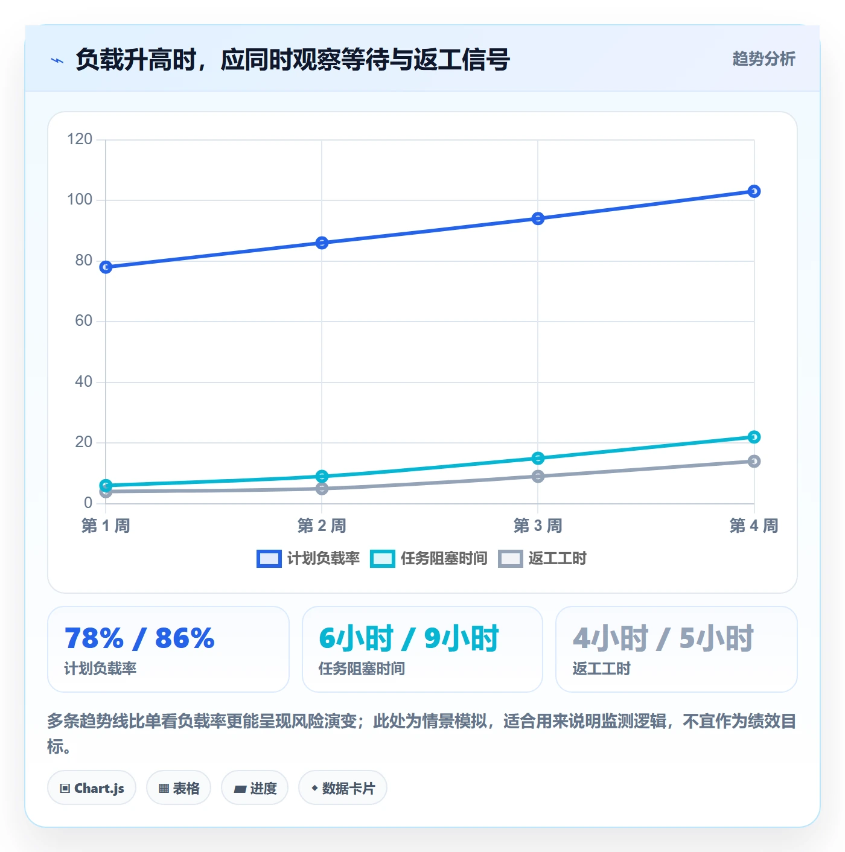The height and width of the screenshot is (852, 845).
Task: Select the 第 4 周 point on the teal line
Action: (x=754, y=437)
